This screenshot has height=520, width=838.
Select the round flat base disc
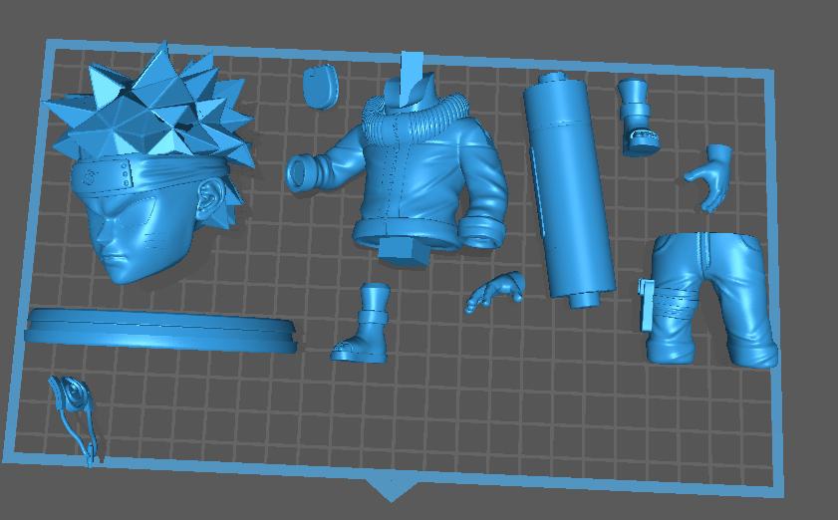(160, 331)
